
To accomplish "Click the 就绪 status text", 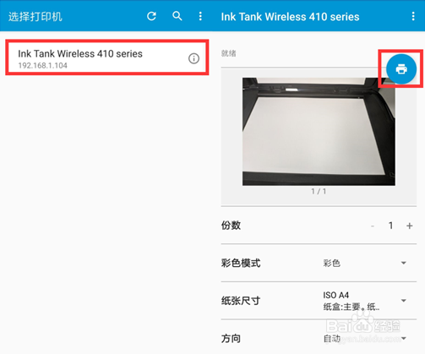I will [x=228, y=53].
